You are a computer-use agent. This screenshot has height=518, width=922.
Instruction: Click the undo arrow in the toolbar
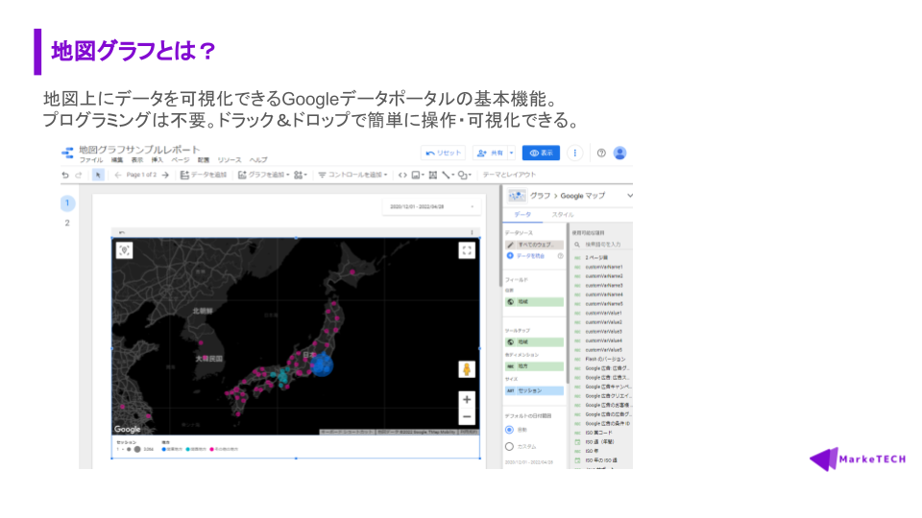click(x=65, y=175)
